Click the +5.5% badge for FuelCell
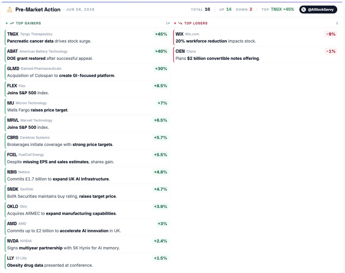The height and width of the screenshot is (273, 345). click(160, 155)
